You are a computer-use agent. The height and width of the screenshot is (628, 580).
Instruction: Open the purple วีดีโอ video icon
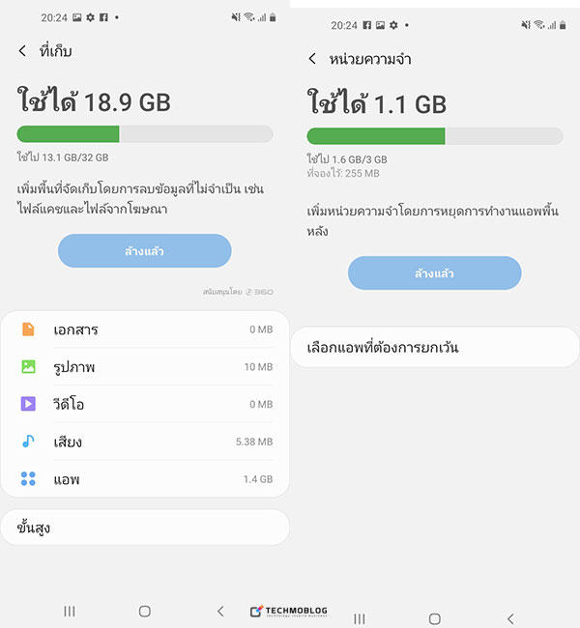tap(28, 404)
